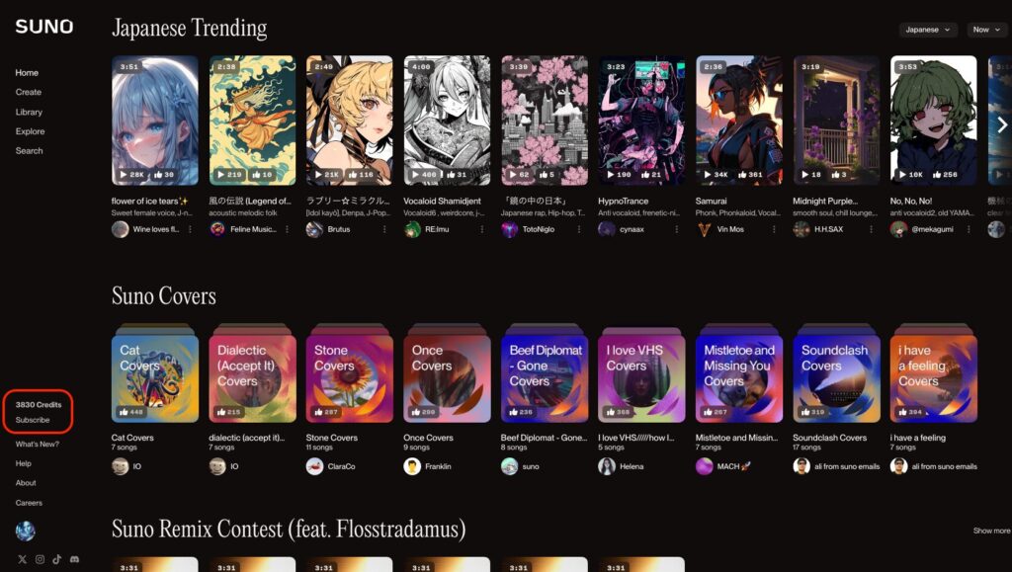The height and width of the screenshot is (572, 1012).
Task: Open the user profile avatar in sidebar
Action: [25, 531]
